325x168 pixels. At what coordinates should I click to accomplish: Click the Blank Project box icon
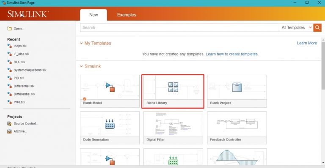tap(237, 87)
